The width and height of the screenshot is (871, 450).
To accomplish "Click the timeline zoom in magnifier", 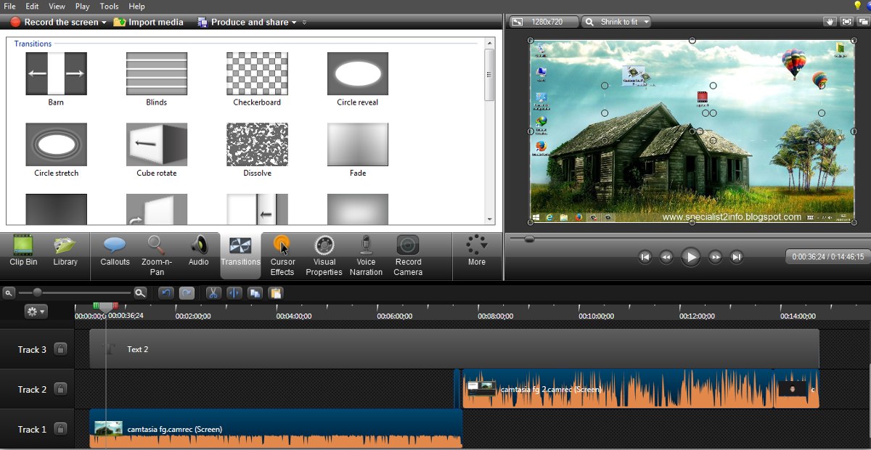I will coord(140,293).
